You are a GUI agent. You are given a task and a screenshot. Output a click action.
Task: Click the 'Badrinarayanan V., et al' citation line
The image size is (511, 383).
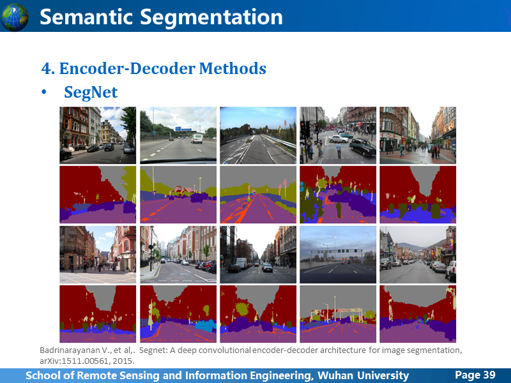tap(251, 350)
